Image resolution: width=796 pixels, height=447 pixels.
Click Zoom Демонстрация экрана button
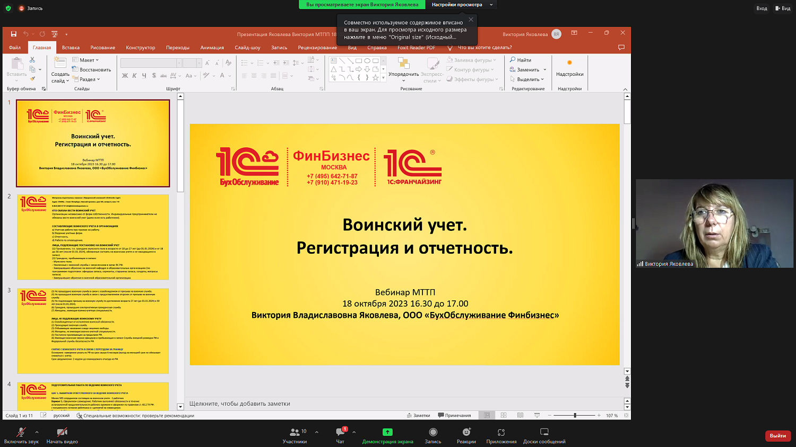pos(387,436)
